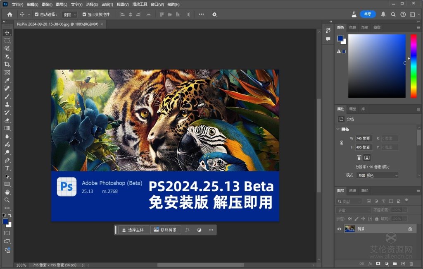Open the three-dot overflow in options bar
The width and height of the screenshot is (423, 269).
pos(201,14)
